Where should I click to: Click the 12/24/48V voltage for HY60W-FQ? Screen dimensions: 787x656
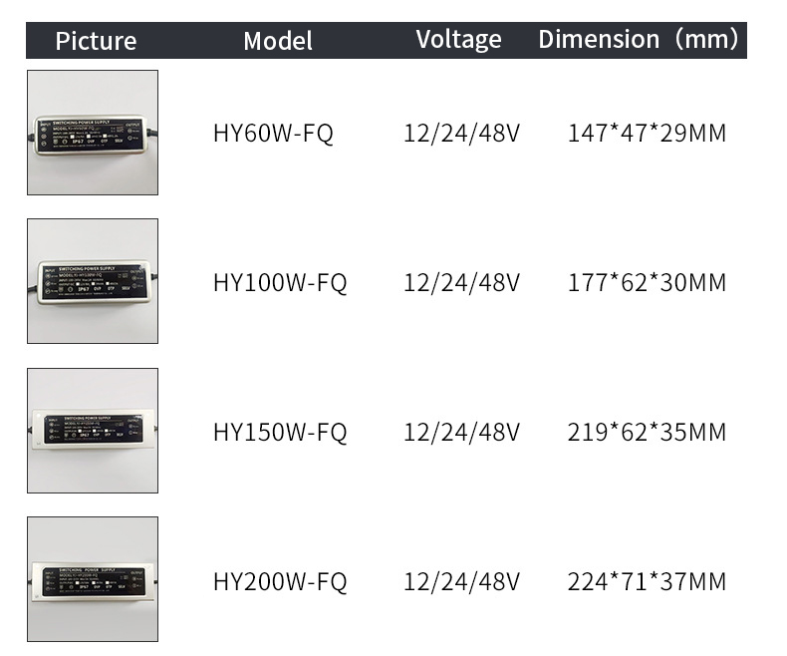462,134
